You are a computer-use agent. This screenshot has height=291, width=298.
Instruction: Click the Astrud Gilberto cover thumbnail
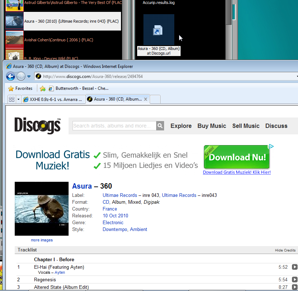[x=14, y=5]
